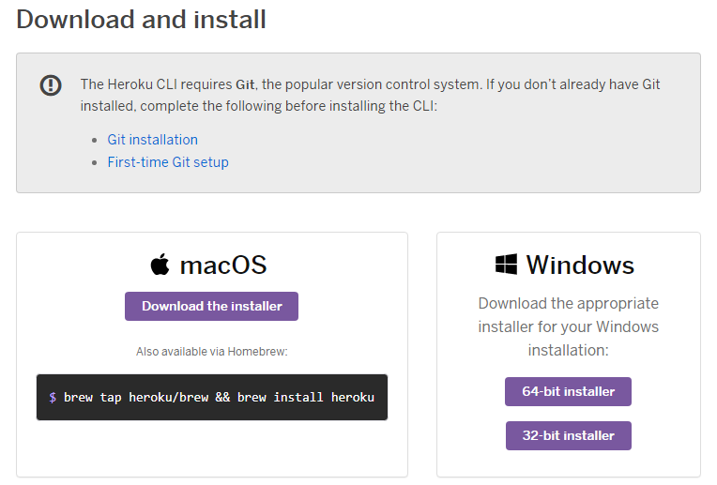Open the Git installation link

(153, 140)
